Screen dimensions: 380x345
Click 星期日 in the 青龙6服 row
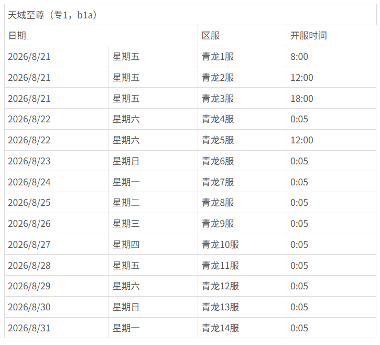pos(126,161)
